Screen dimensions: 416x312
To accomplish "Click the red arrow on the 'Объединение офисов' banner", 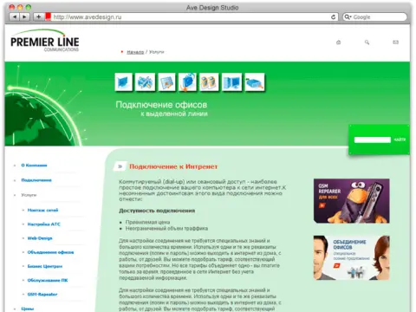I will [337, 265].
